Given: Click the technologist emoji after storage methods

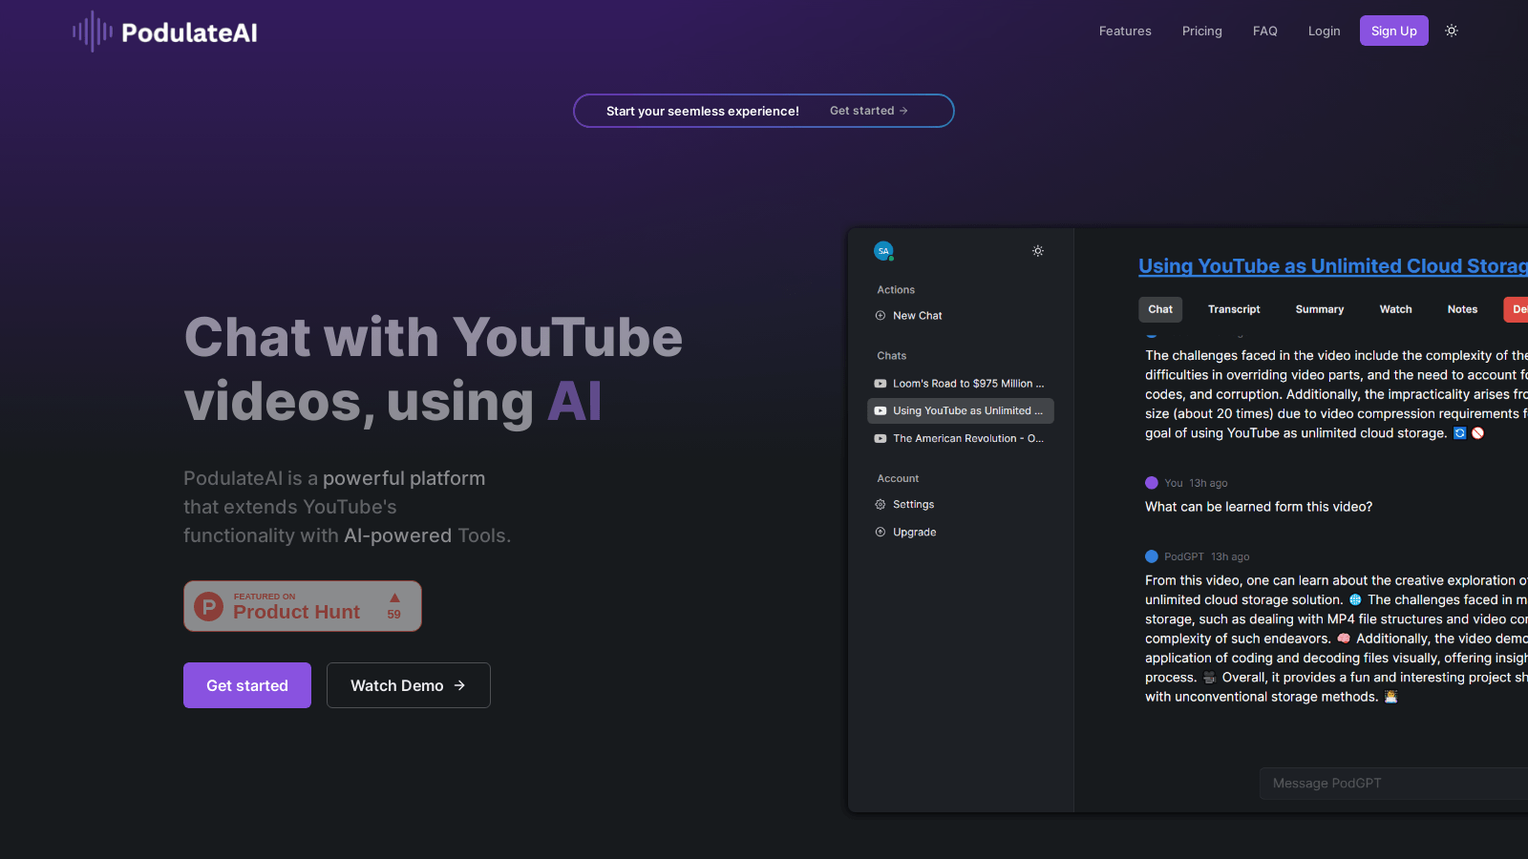Looking at the screenshot, I should tap(1391, 697).
